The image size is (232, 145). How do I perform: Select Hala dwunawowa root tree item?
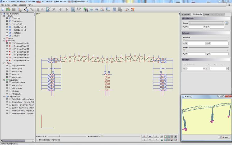[12, 14]
